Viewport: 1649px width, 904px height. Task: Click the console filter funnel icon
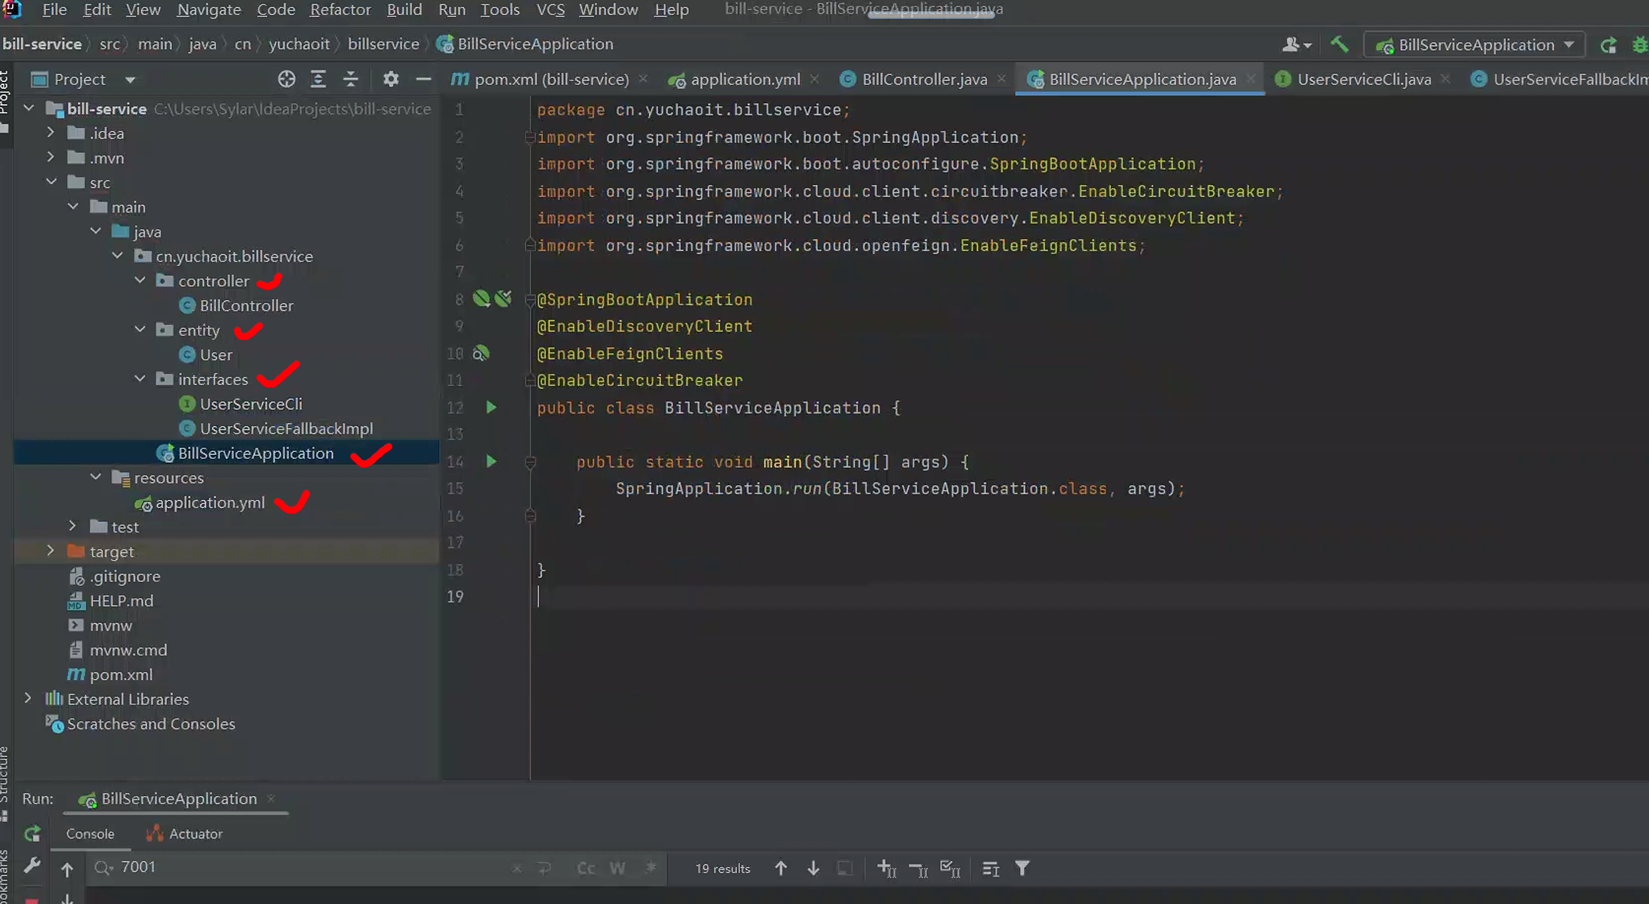pyautogui.click(x=1021, y=868)
